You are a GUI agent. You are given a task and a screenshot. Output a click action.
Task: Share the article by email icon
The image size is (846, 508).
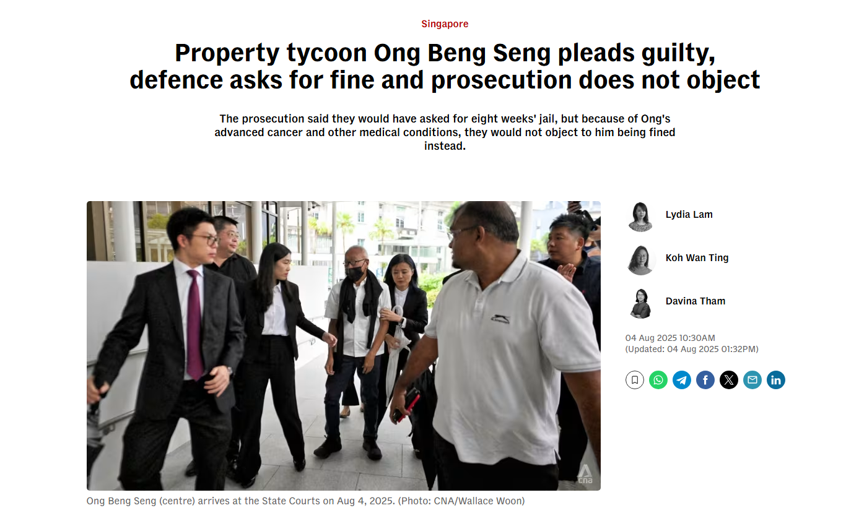pos(752,380)
